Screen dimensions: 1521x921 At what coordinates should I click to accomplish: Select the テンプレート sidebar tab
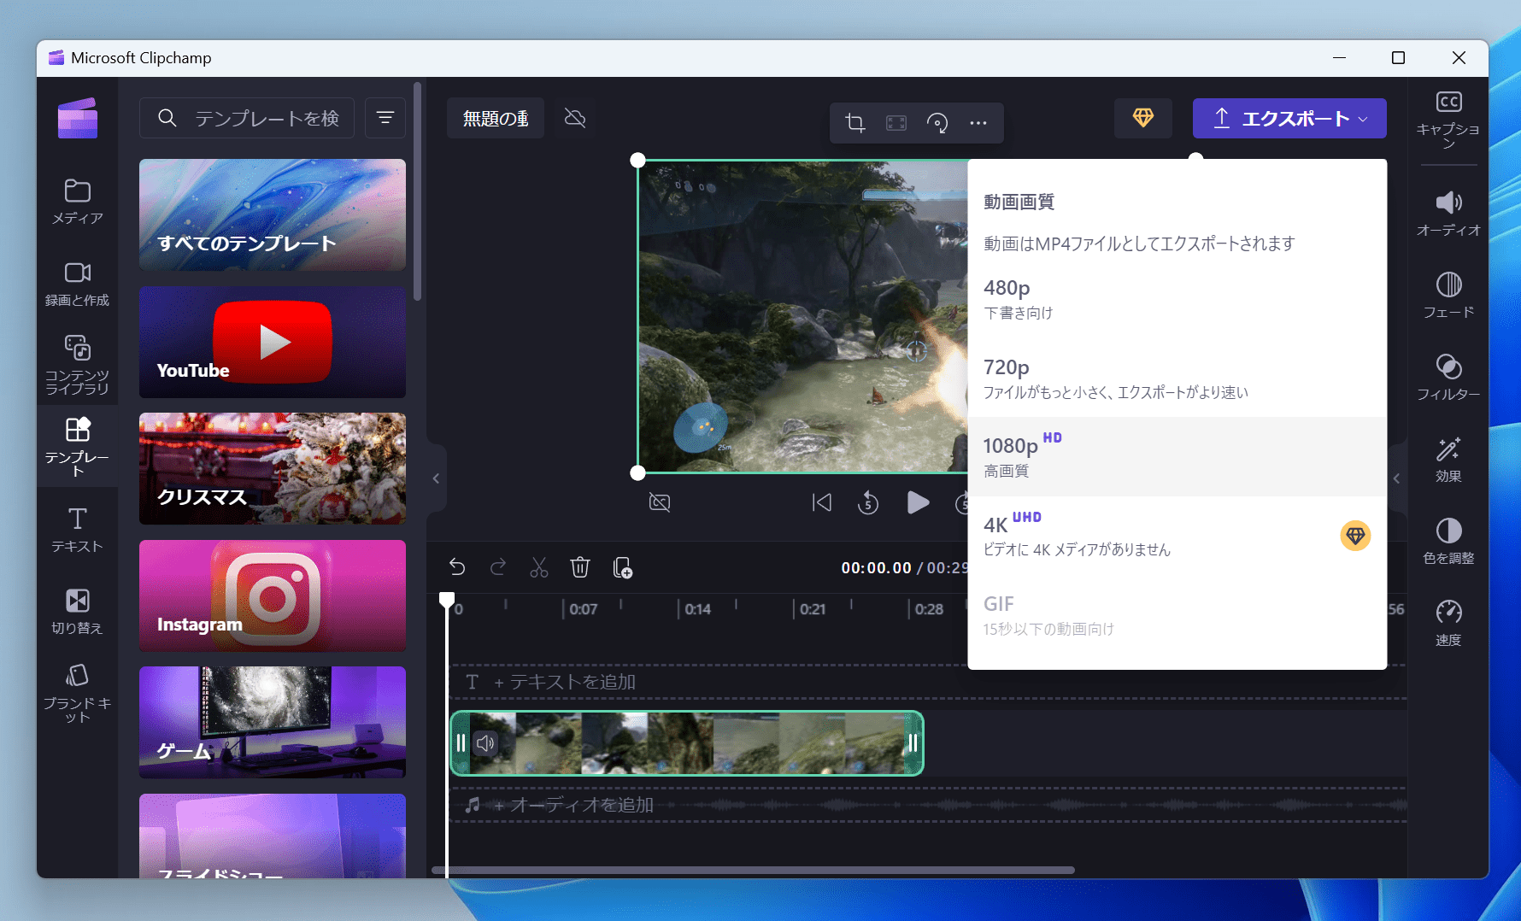[x=77, y=445]
